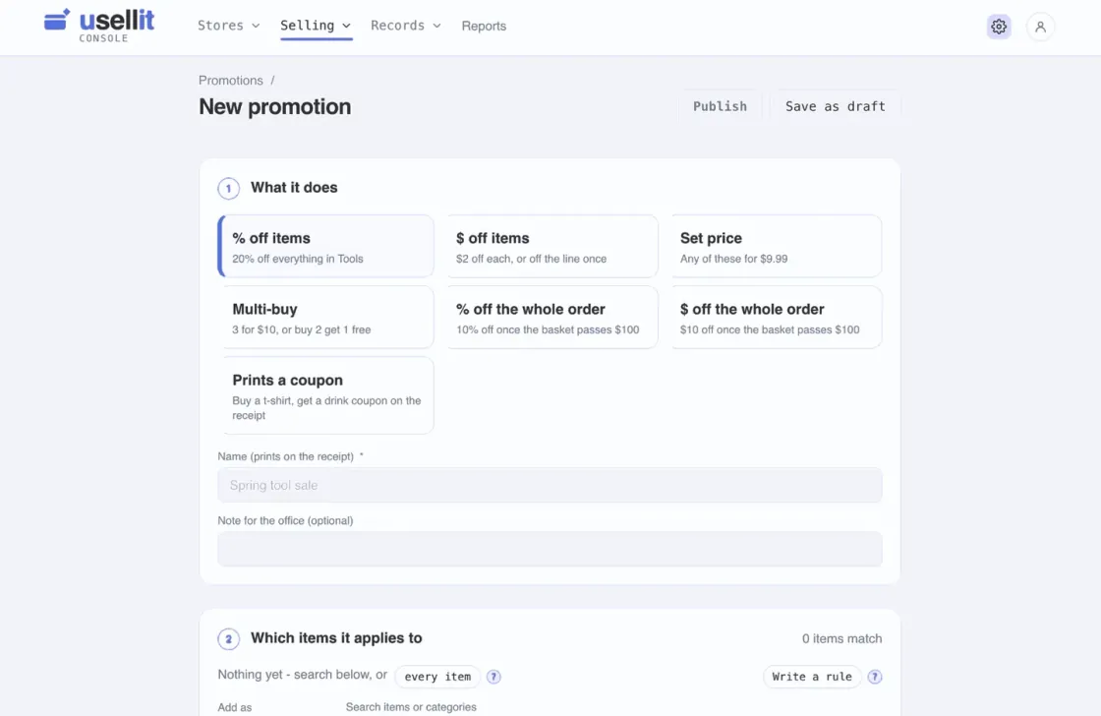Click the usellit console logo
Image resolution: width=1101 pixels, height=716 pixels.
coord(99,26)
